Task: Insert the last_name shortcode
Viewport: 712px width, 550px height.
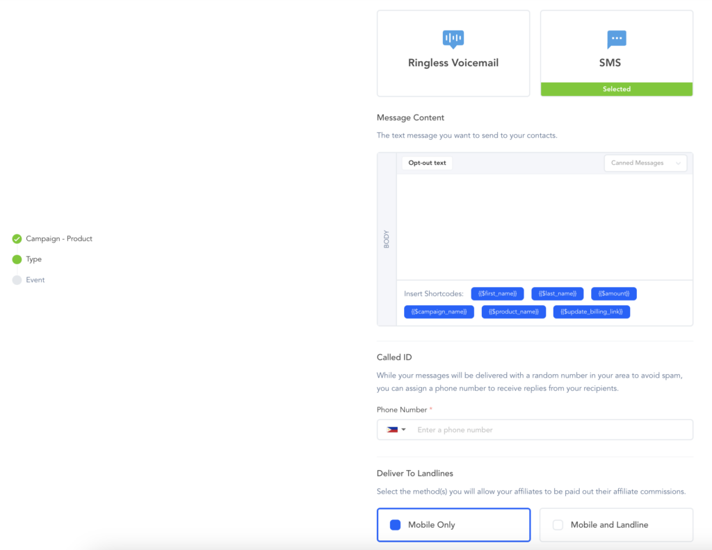Action: [557, 293]
